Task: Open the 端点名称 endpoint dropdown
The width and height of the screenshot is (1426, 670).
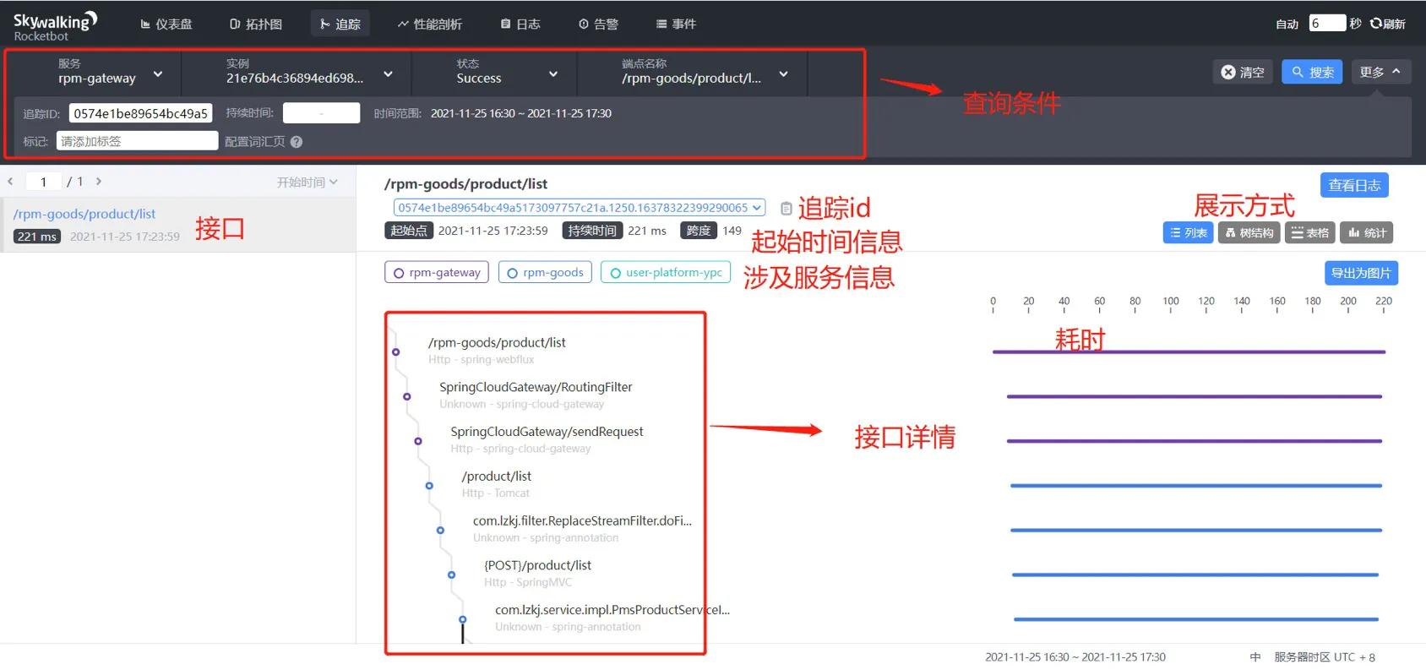Action: click(693, 74)
